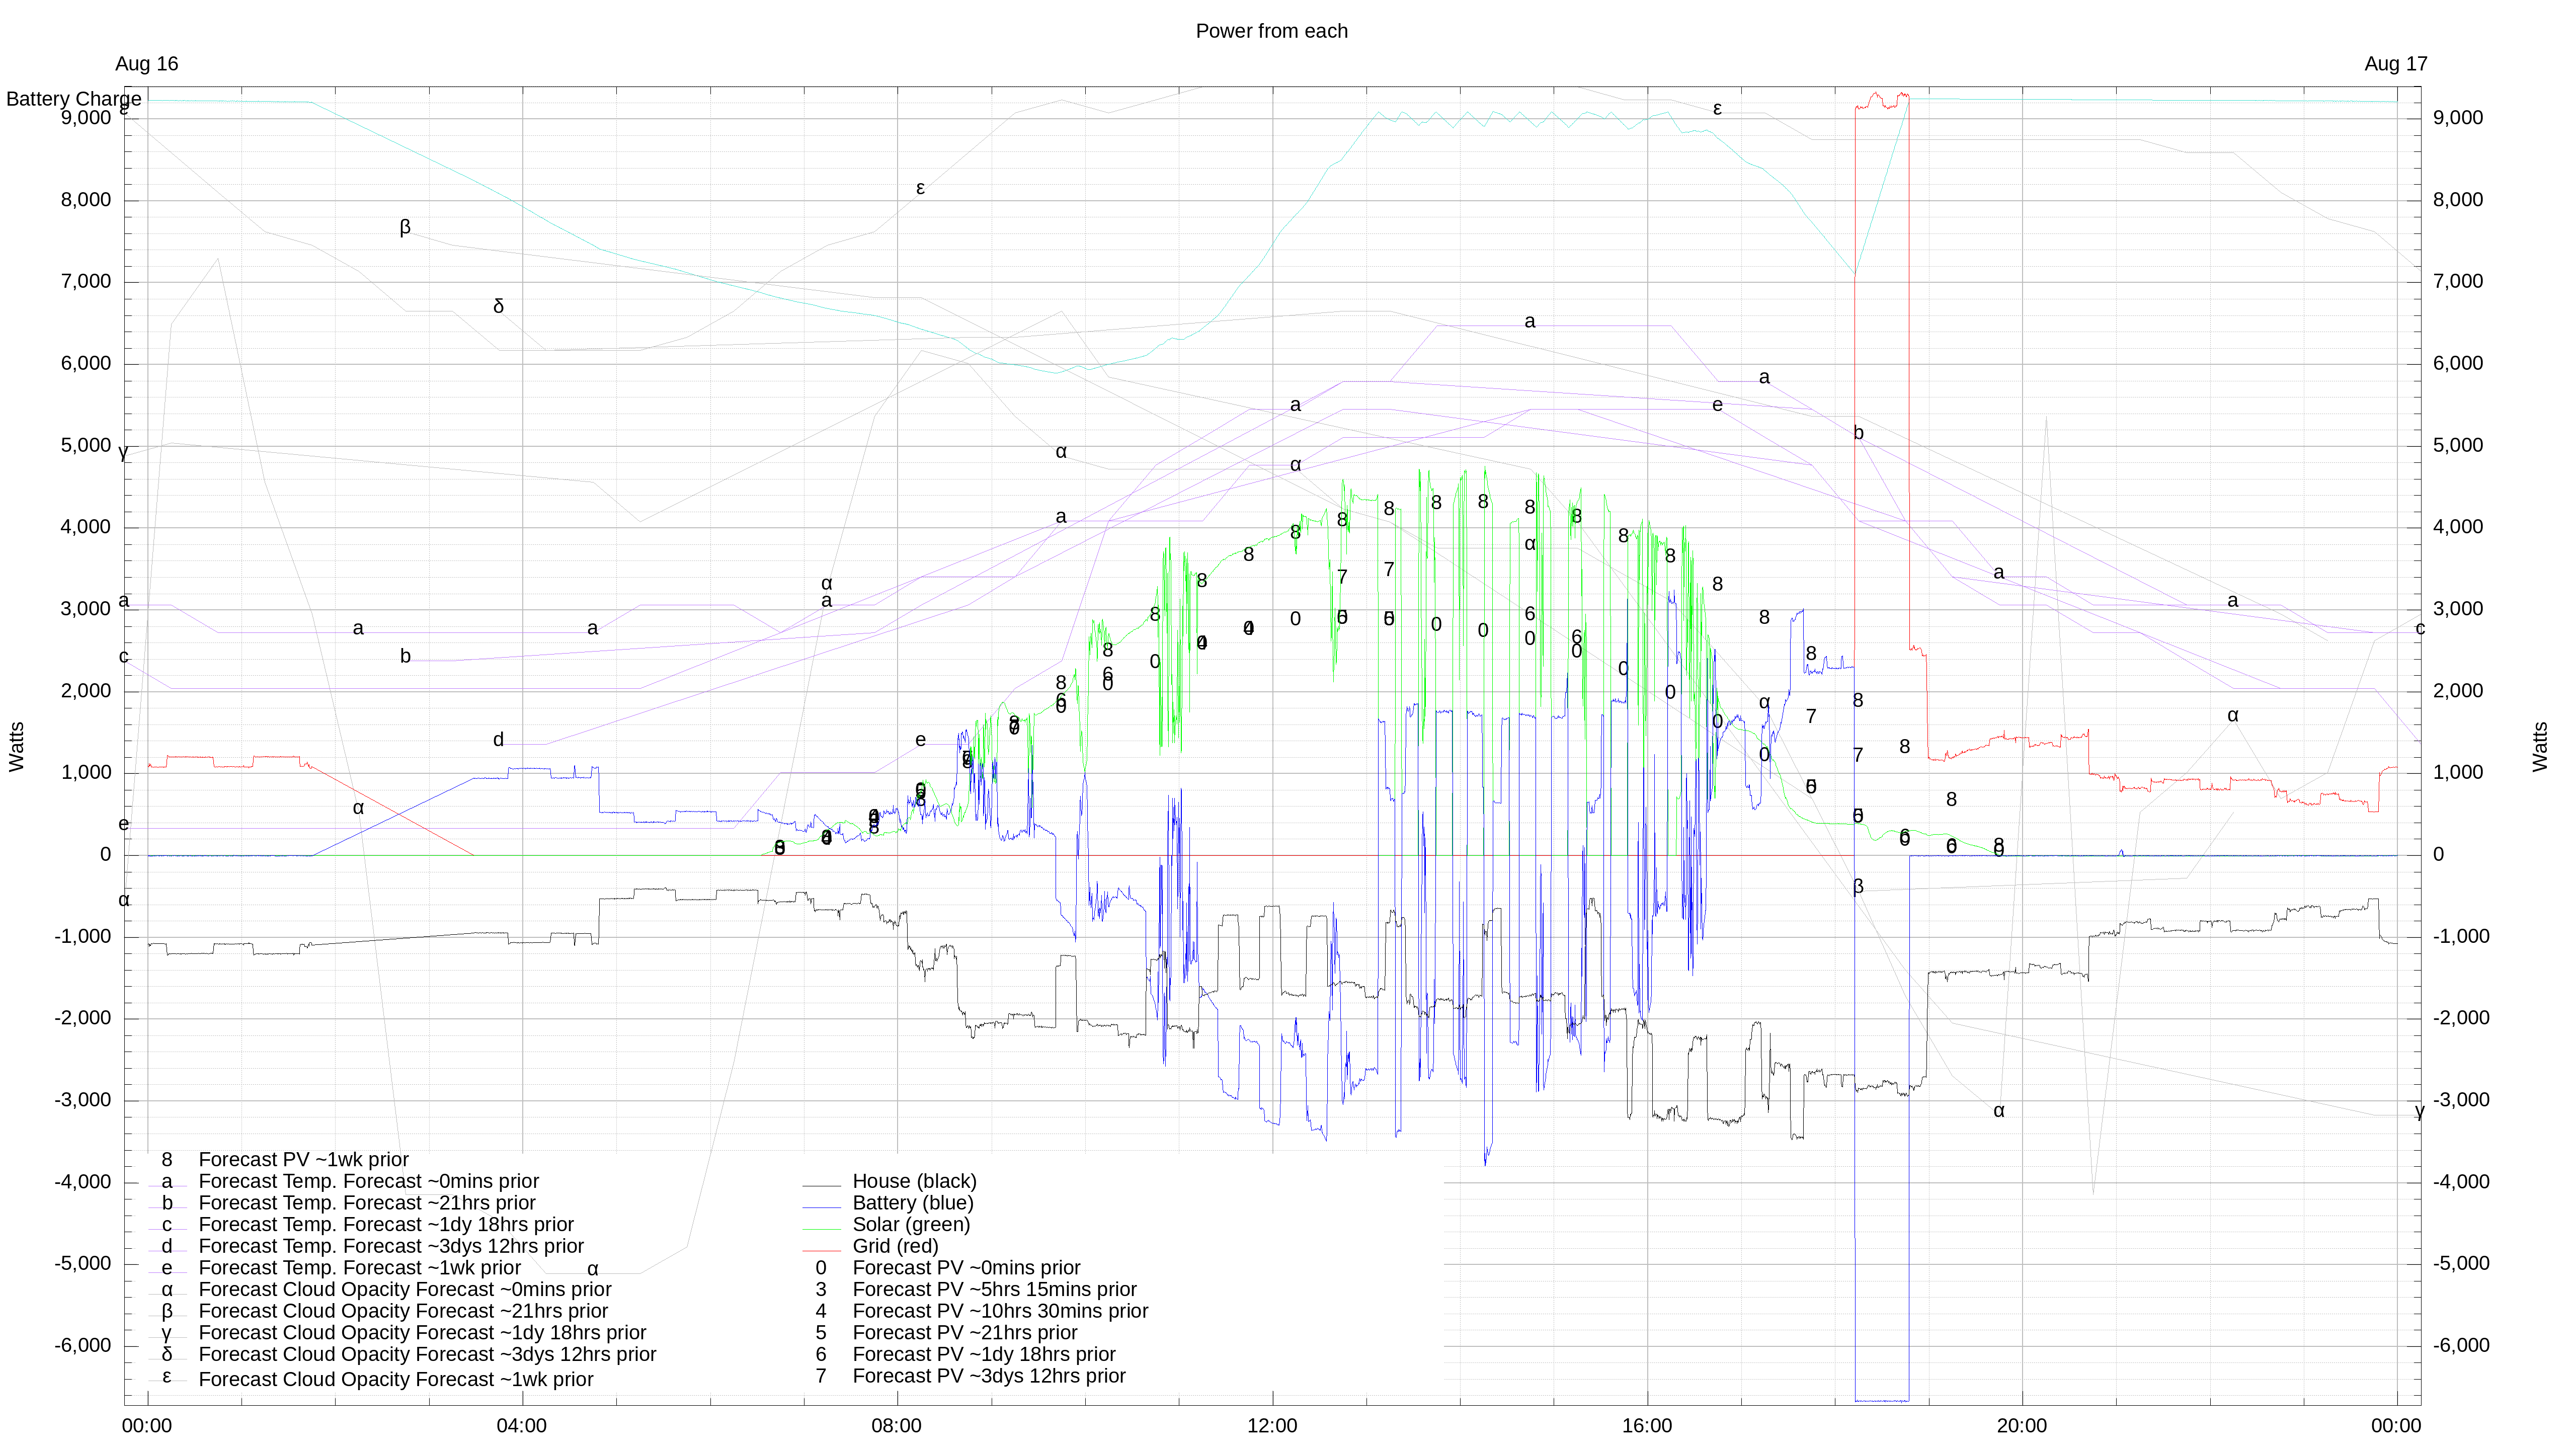Select legend entry 'Grid (red)'
The width and height of the screenshot is (2576, 1449).
pyautogui.click(x=895, y=1247)
